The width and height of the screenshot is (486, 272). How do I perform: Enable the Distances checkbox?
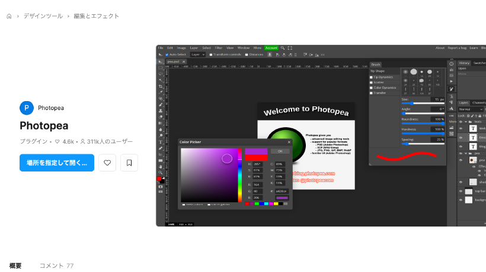click(x=247, y=55)
